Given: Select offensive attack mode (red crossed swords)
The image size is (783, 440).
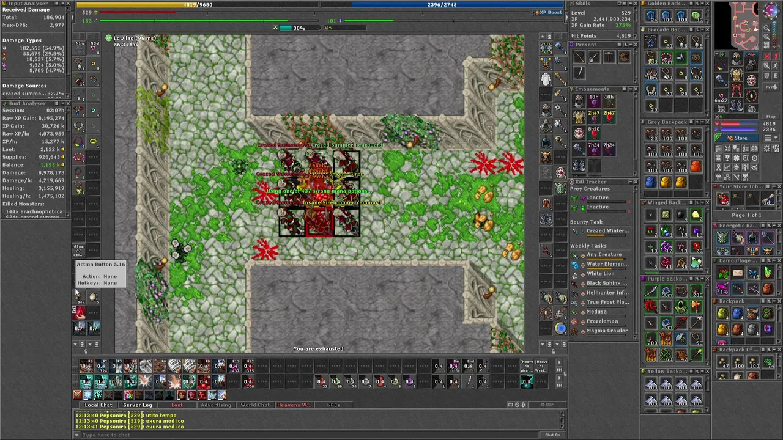Looking at the screenshot, I should click(x=767, y=56).
